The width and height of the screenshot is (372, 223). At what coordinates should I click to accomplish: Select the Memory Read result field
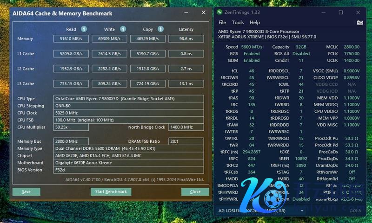point(72,39)
